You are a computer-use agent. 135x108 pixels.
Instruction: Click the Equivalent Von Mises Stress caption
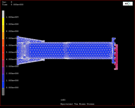coord(77,104)
